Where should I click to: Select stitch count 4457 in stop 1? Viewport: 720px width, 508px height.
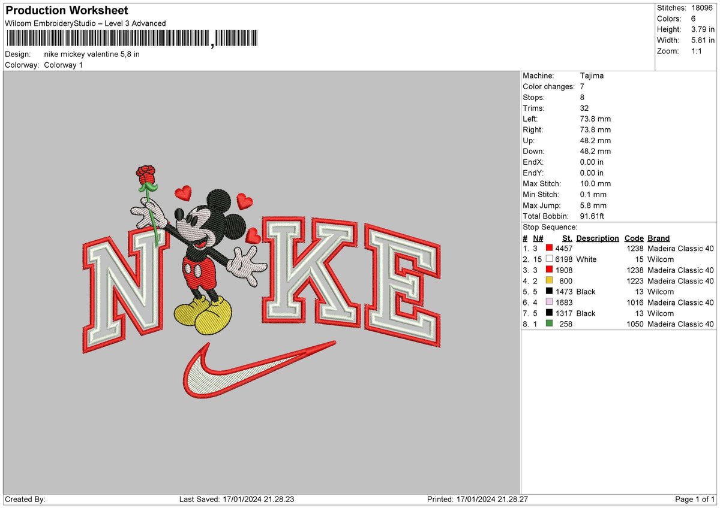coord(564,249)
